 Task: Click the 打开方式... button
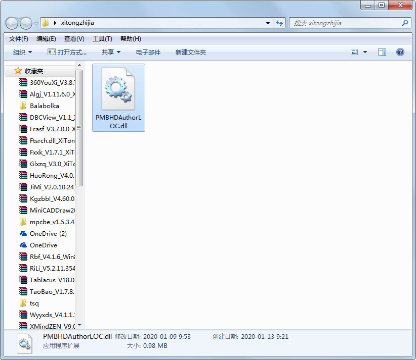[67, 52]
